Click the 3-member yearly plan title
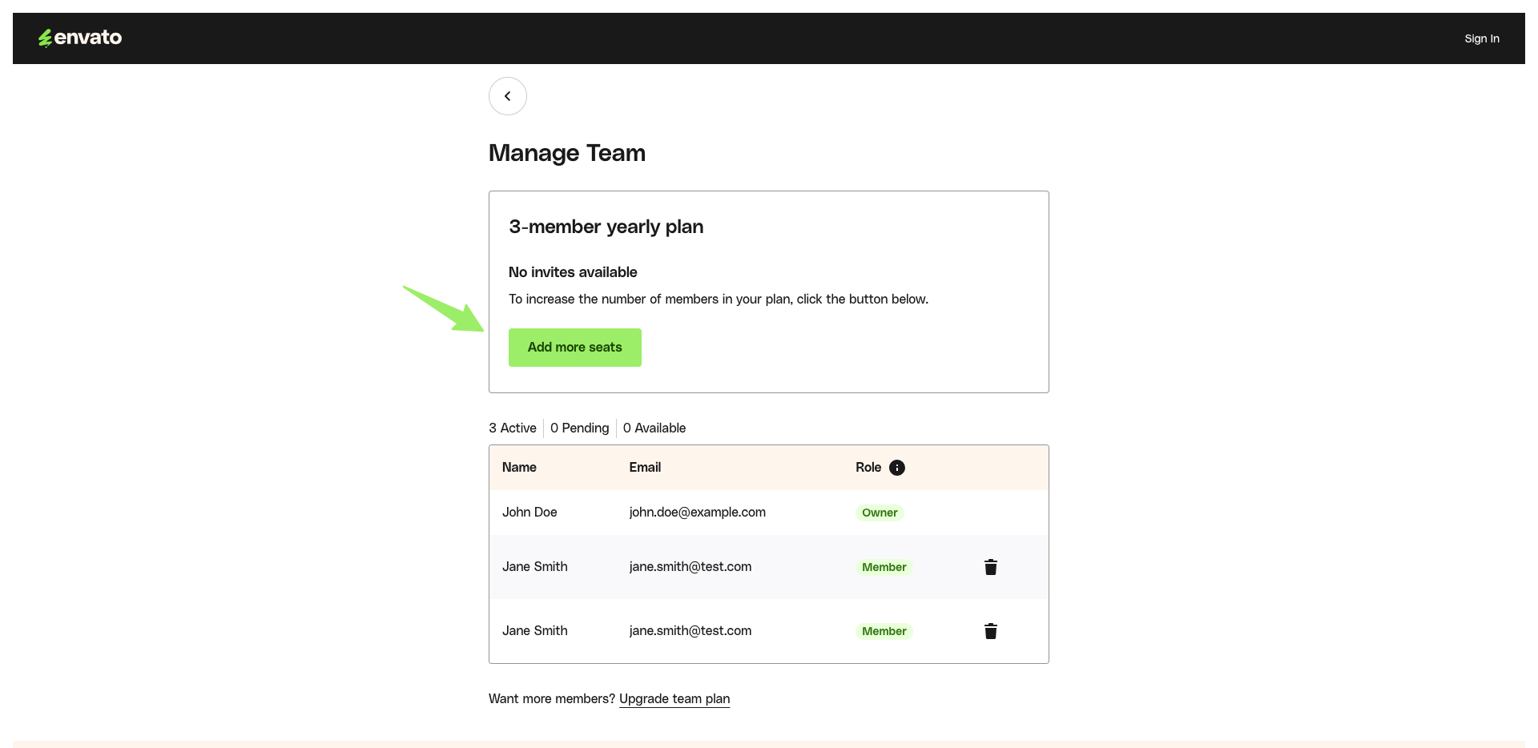 tap(606, 227)
